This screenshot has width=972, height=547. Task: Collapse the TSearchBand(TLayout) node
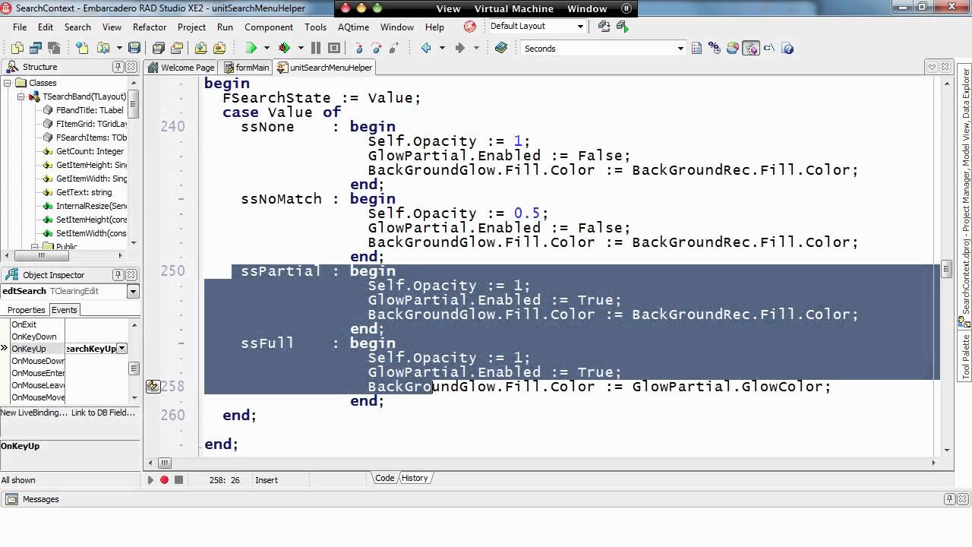[x=21, y=96]
